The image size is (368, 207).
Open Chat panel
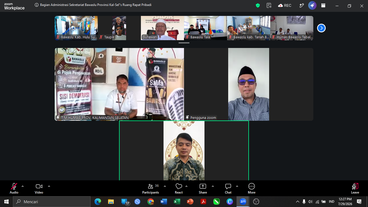[x=228, y=188]
